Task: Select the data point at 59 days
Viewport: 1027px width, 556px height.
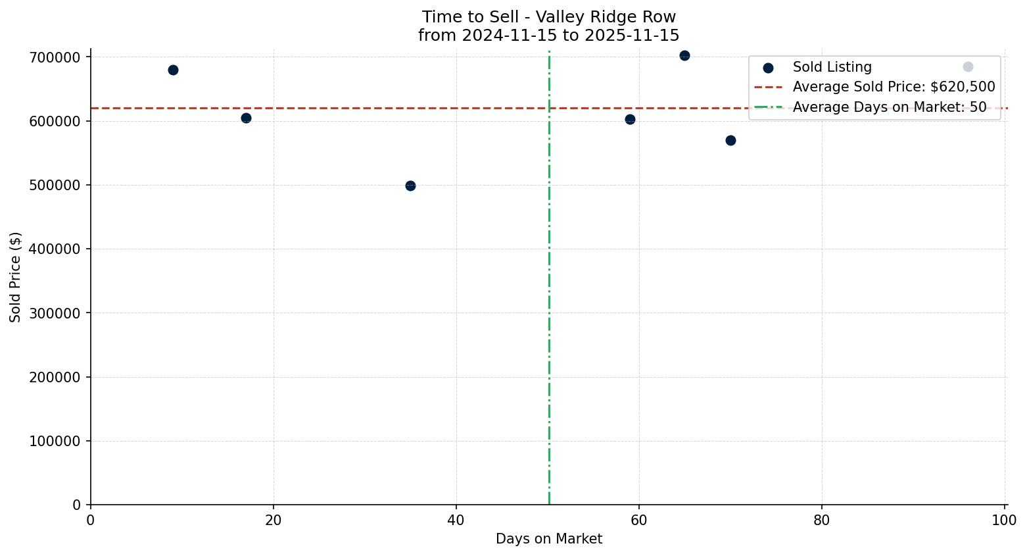Action: [630, 119]
